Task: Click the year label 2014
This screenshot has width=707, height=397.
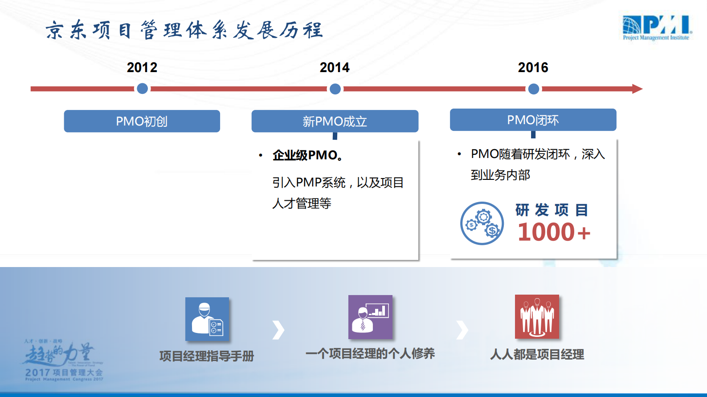Action: click(335, 68)
